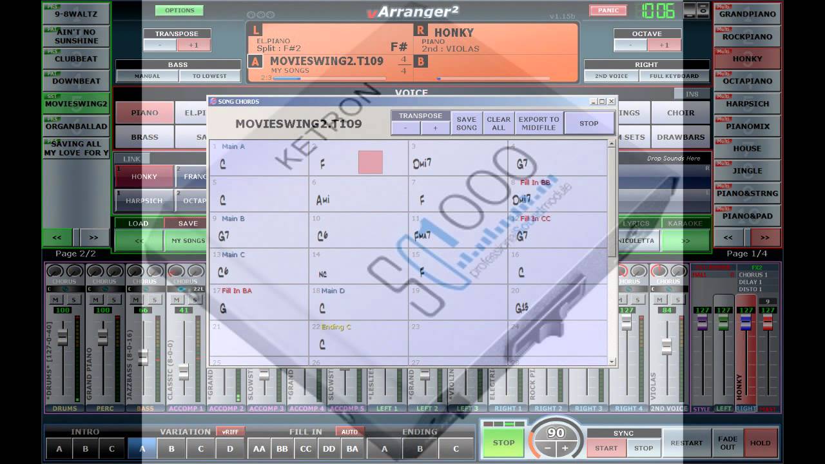Click STOP in Song Chords dialog
Image resolution: width=825 pixels, height=464 pixels.
(589, 123)
